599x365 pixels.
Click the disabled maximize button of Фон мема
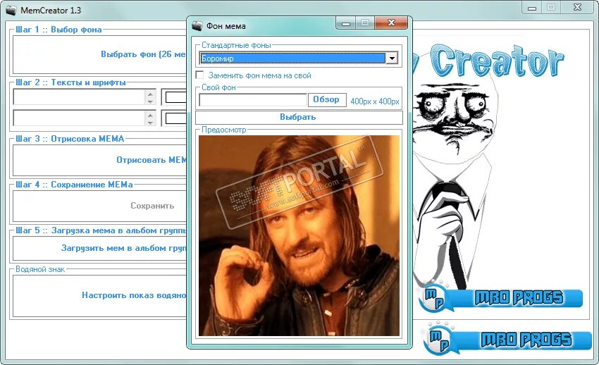pyautogui.click(x=365, y=23)
